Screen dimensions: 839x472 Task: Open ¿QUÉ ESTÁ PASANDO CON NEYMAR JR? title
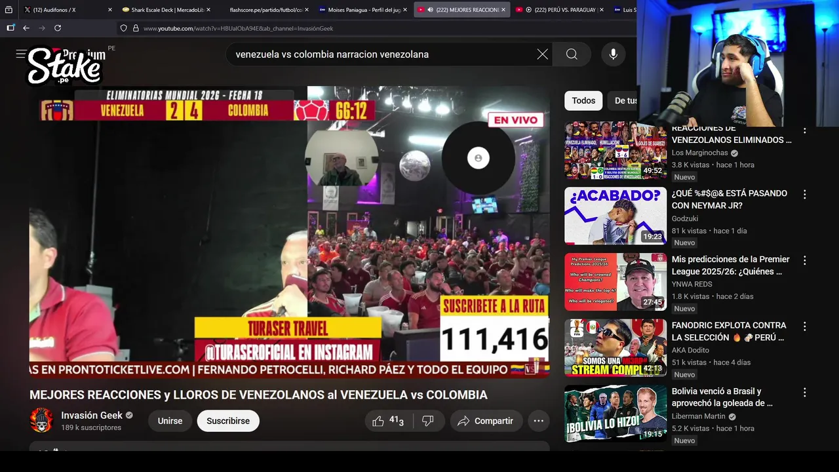[730, 199]
